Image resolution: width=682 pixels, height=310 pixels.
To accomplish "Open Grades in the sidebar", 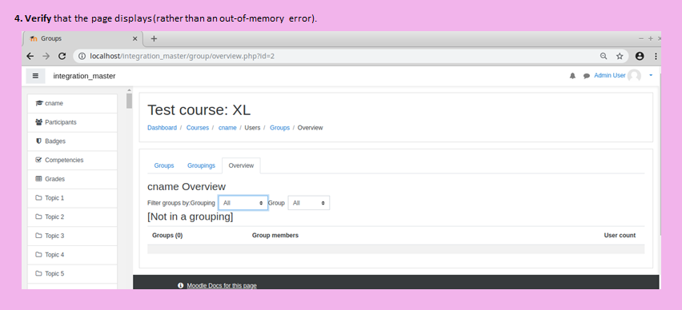I will [72, 179].
